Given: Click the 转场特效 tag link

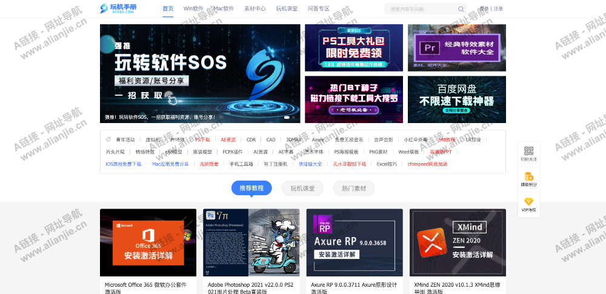Looking at the screenshot, I should coord(145,152).
